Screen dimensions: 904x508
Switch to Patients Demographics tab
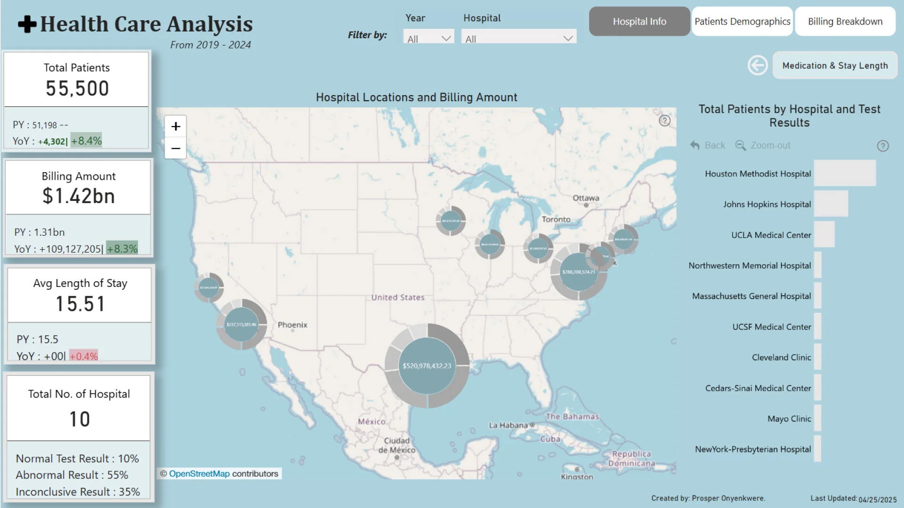click(x=742, y=22)
